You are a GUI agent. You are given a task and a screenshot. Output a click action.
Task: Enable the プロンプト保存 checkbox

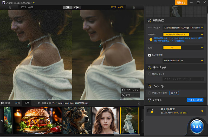click(149, 93)
